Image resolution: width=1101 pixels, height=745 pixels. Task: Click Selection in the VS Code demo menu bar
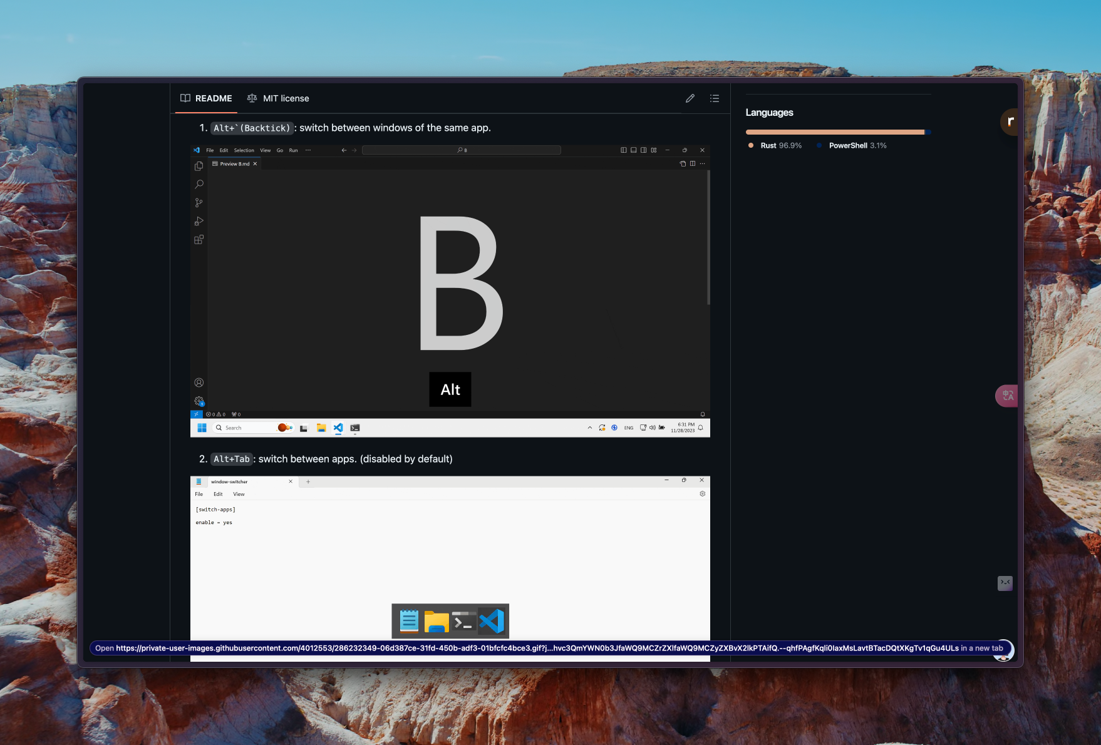(x=244, y=150)
